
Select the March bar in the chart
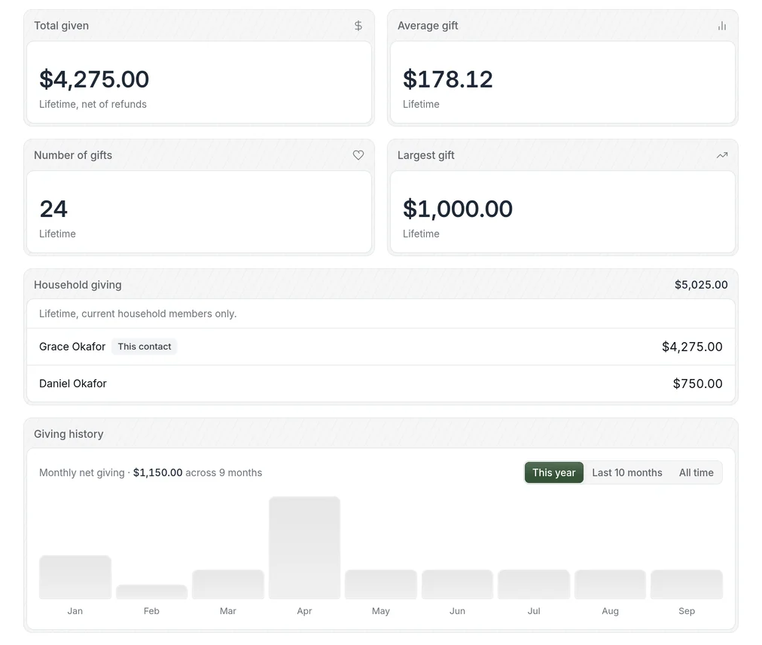tap(228, 584)
